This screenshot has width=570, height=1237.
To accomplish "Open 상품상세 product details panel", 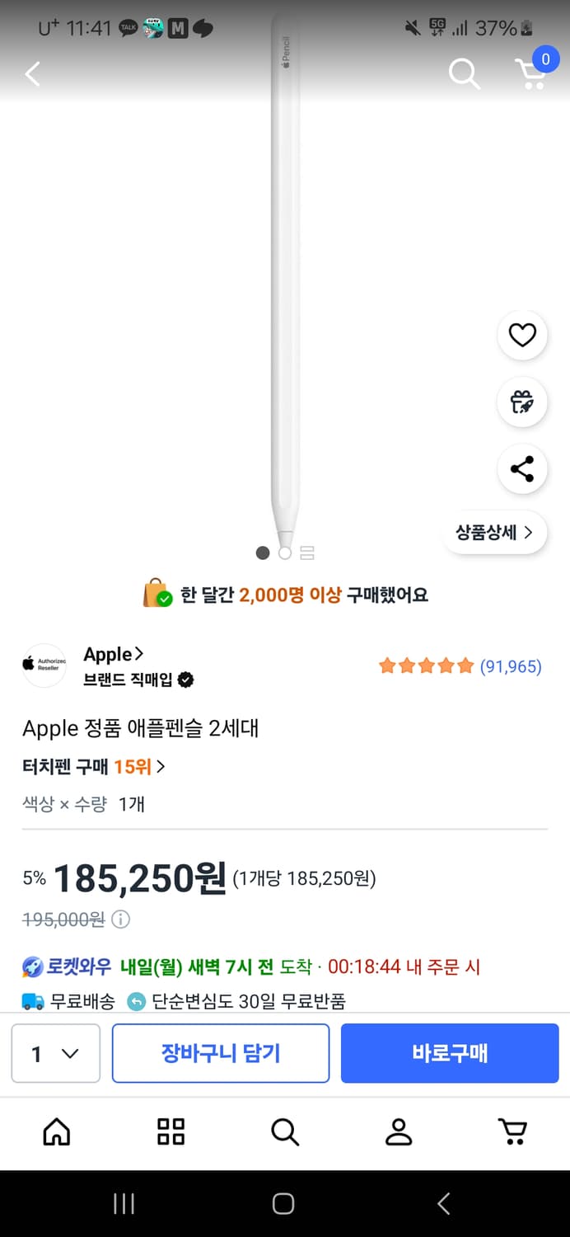I will [494, 533].
